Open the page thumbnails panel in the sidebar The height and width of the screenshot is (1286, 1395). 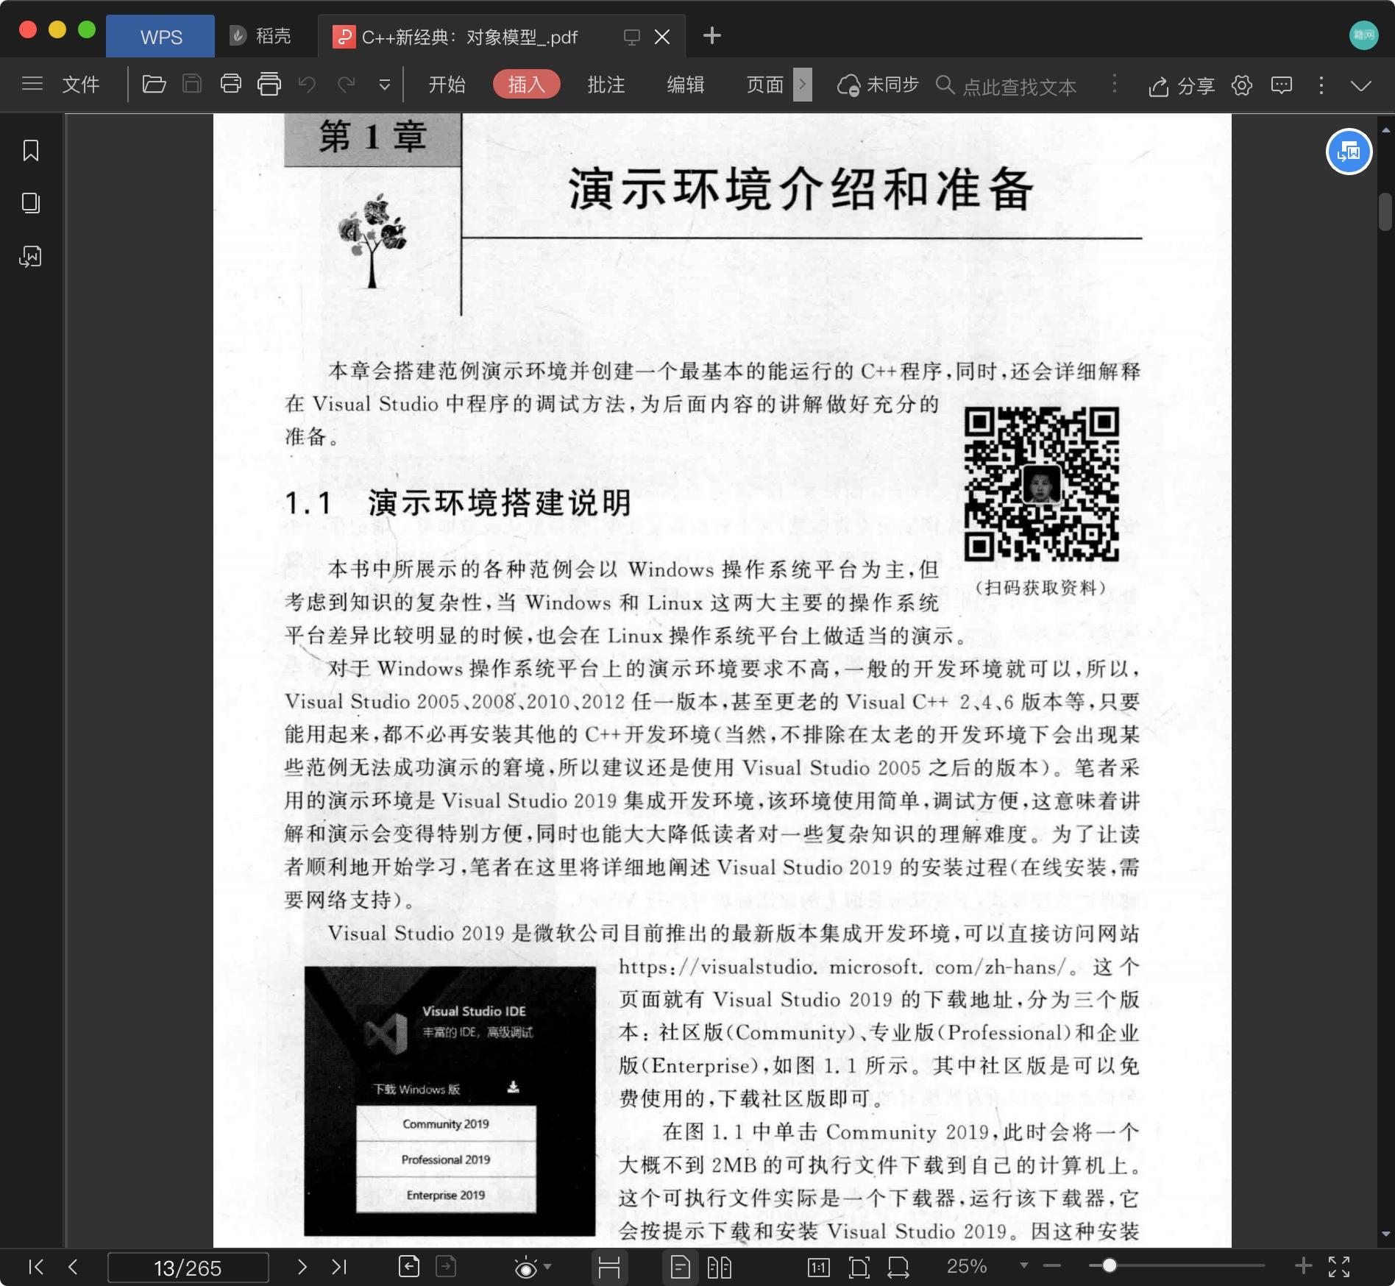tap(31, 203)
